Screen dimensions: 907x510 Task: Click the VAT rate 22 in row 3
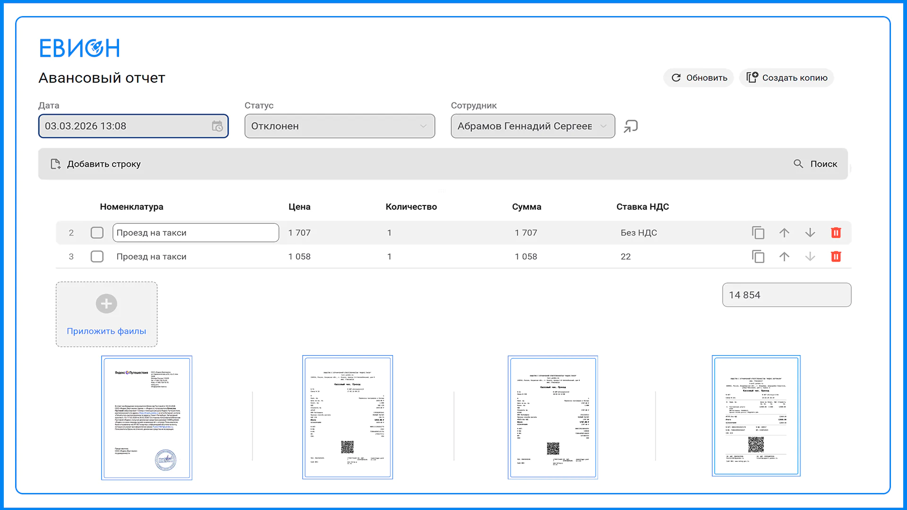625,256
